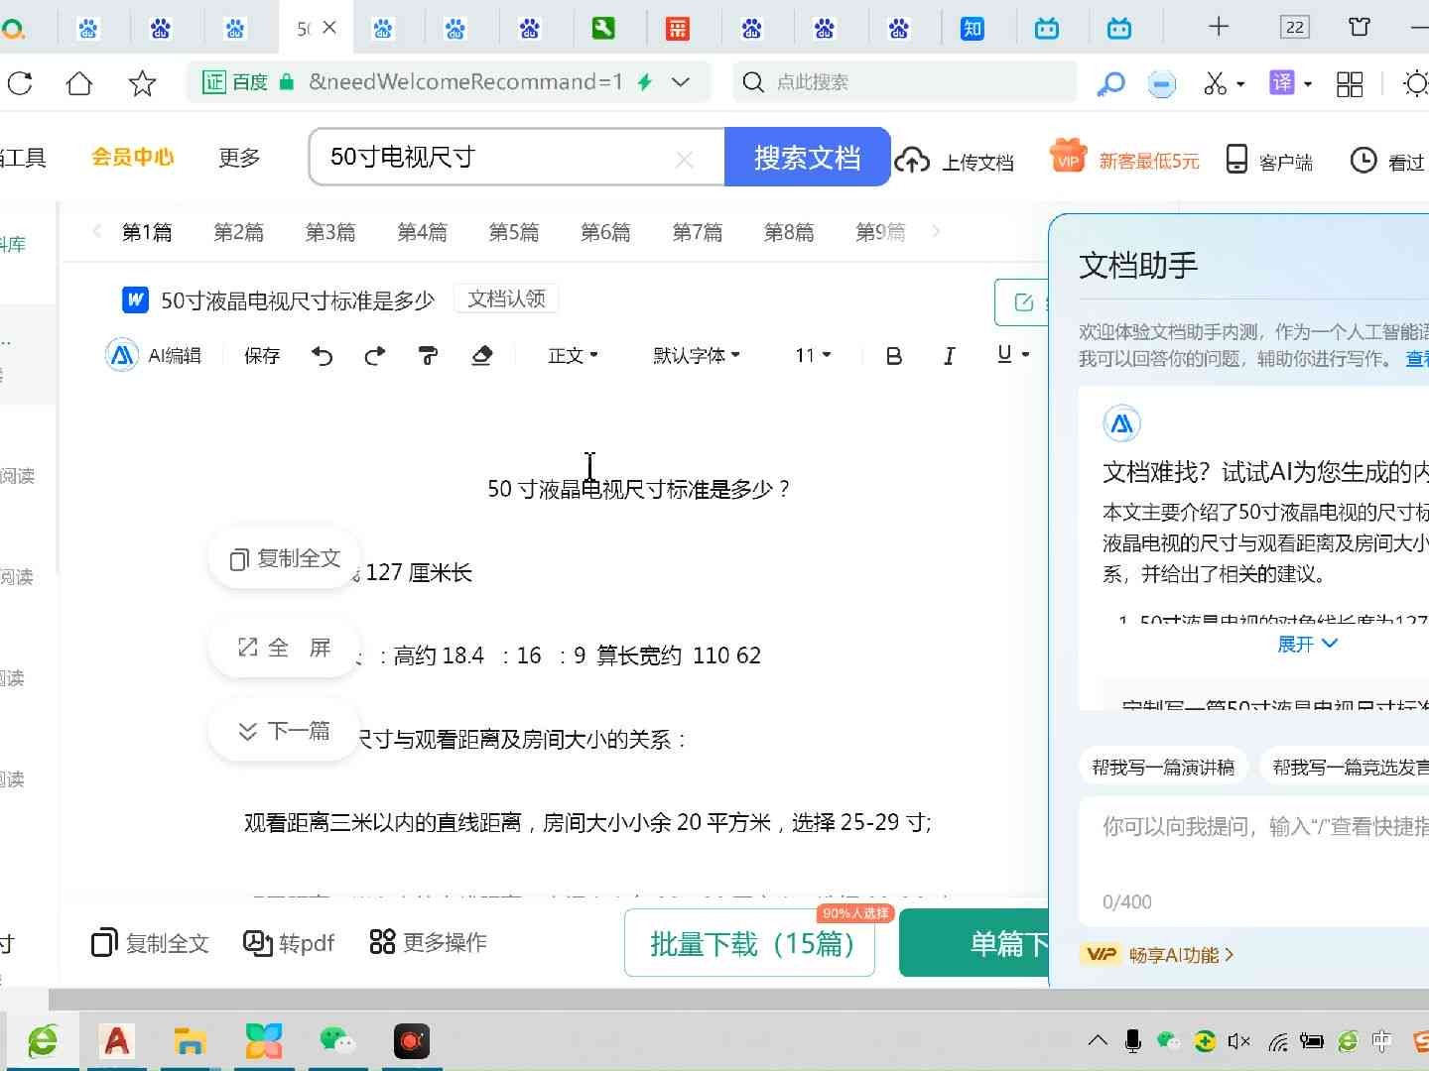Click 畅享AI功能 VIP link
This screenshot has width=1429, height=1071.
click(x=1158, y=955)
